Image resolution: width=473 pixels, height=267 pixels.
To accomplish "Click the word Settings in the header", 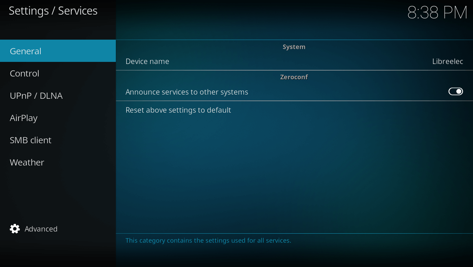I will pos(29,11).
